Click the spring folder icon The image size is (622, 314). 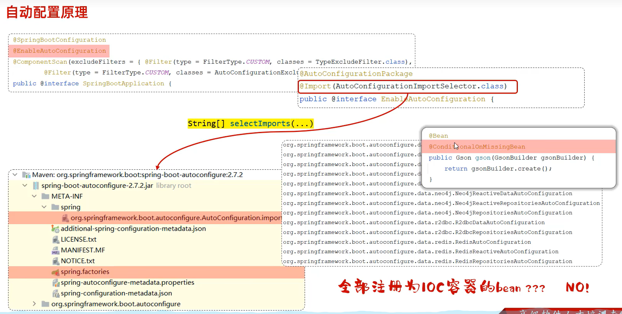pos(55,207)
